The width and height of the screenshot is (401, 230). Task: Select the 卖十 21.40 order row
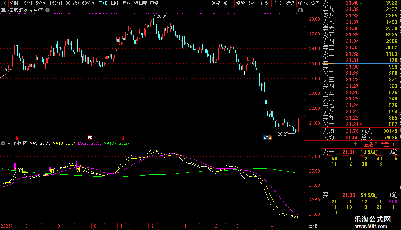coord(360,3)
